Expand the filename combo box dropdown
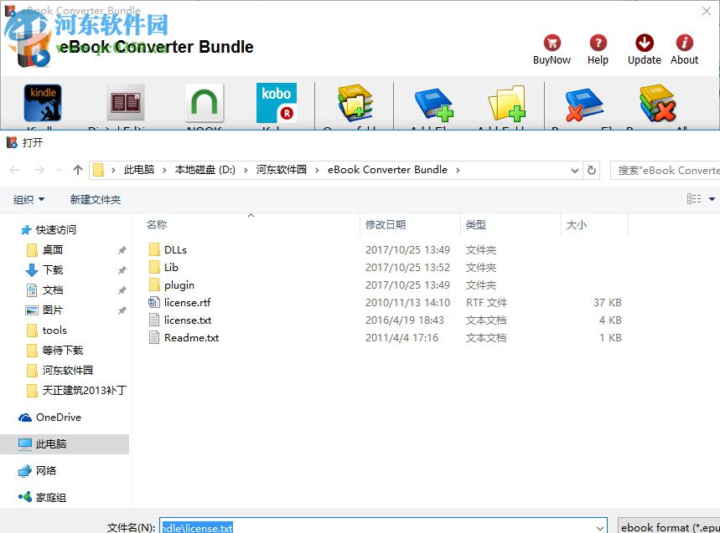 (x=602, y=525)
